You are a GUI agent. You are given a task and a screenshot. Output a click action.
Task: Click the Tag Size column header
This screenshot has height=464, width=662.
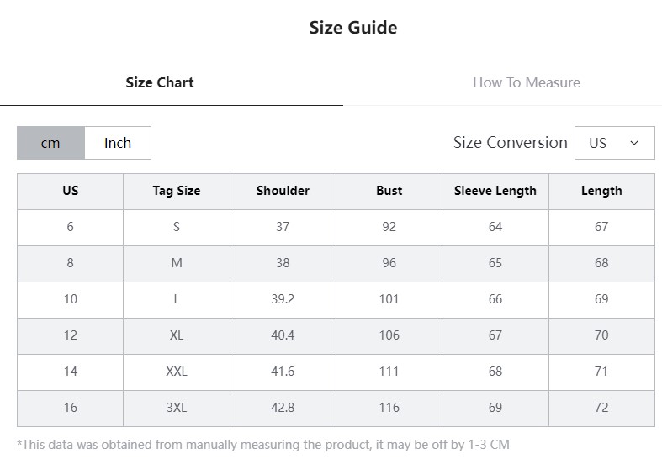[177, 191]
